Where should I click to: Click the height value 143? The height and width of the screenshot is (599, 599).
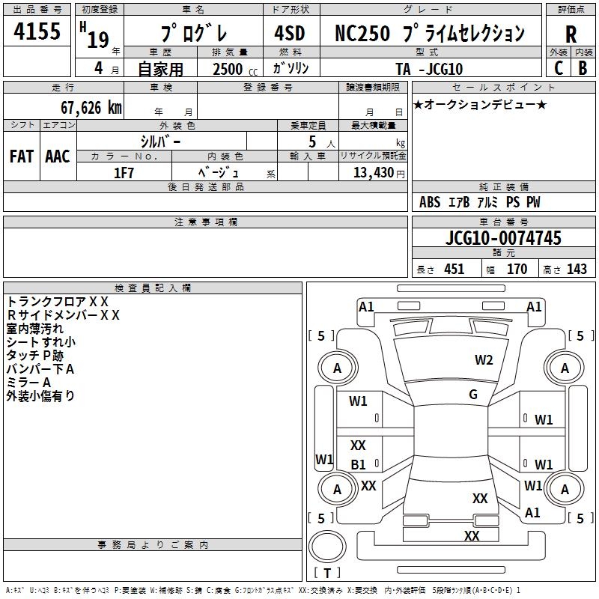tap(577, 269)
